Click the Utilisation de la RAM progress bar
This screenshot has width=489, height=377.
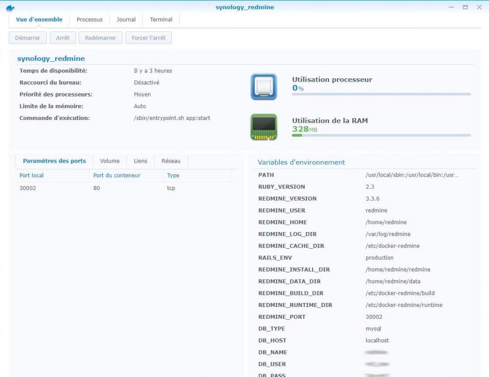pos(381,135)
